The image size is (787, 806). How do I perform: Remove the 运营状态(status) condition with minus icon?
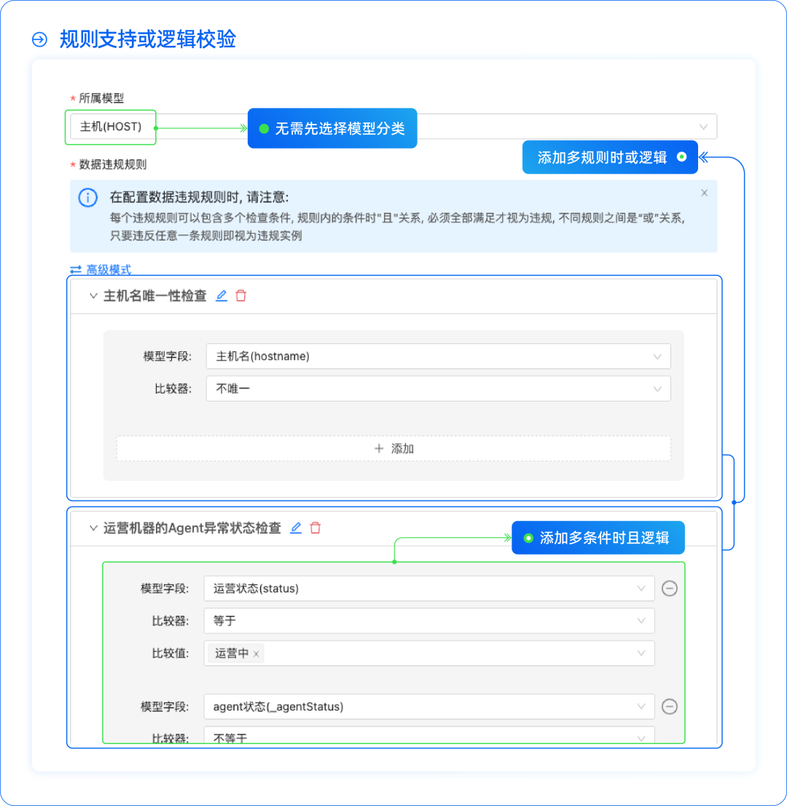coord(670,588)
